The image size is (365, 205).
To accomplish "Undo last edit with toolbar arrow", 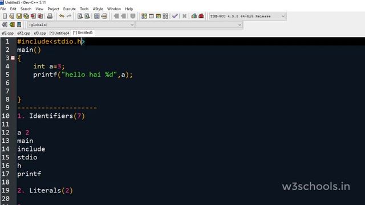I will (62, 16).
